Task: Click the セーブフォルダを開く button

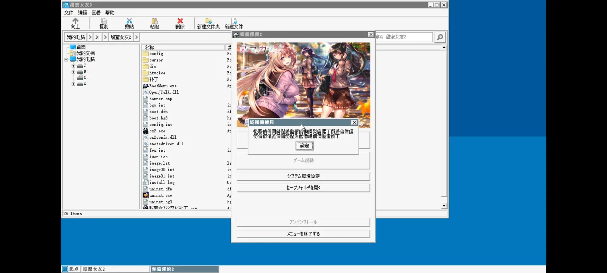Action: coord(303,188)
